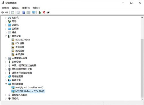Click the Forward arrow toolbar icon
The height and width of the screenshot is (105, 144).
(7, 12)
